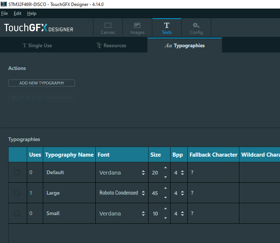Image resolution: width=280 pixels, height=243 pixels.
Task: Increase size of Default typography
Action: (x=166, y=168)
